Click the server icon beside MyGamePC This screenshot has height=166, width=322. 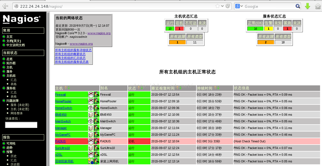(x=91, y=135)
